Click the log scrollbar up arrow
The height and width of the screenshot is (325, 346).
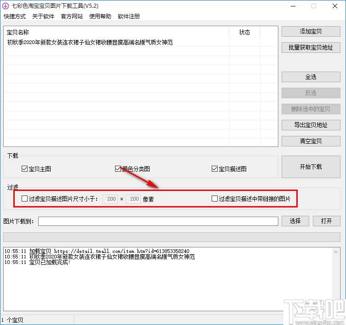click(x=335, y=252)
